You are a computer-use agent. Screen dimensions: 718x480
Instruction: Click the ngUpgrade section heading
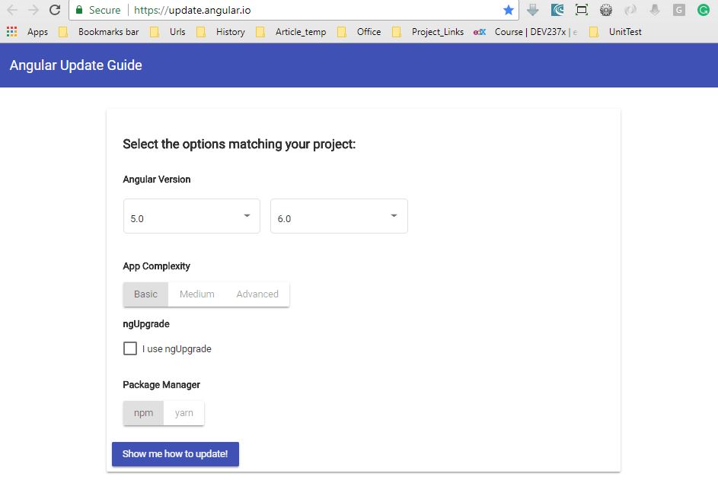pyautogui.click(x=146, y=324)
